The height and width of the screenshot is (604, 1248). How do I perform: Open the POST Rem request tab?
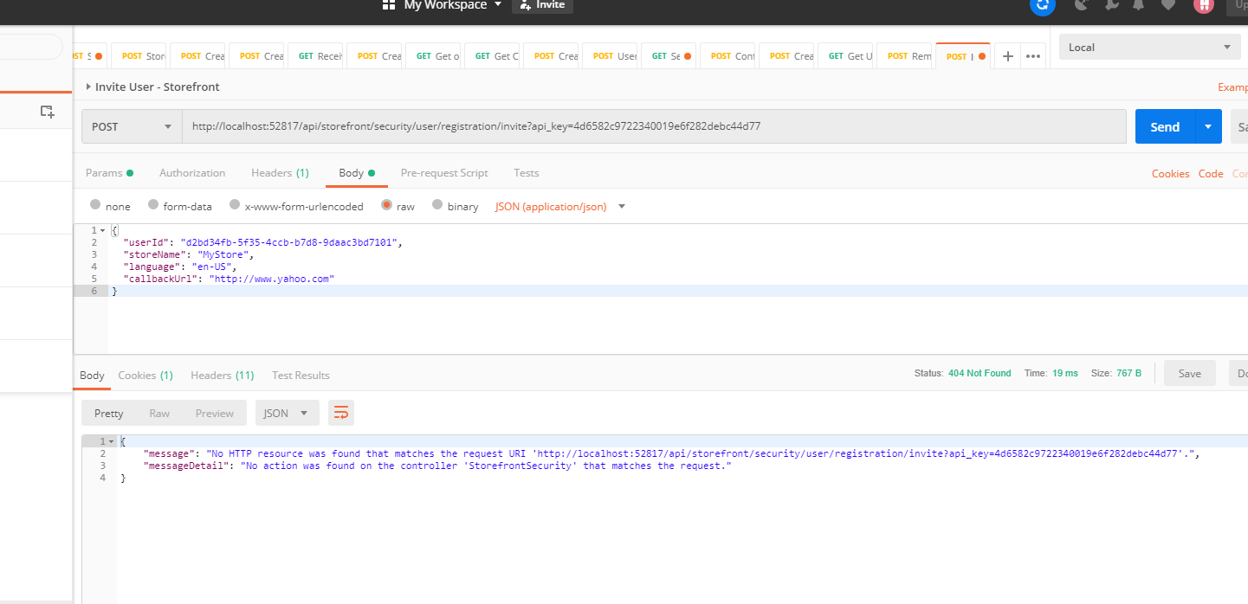(x=904, y=56)
